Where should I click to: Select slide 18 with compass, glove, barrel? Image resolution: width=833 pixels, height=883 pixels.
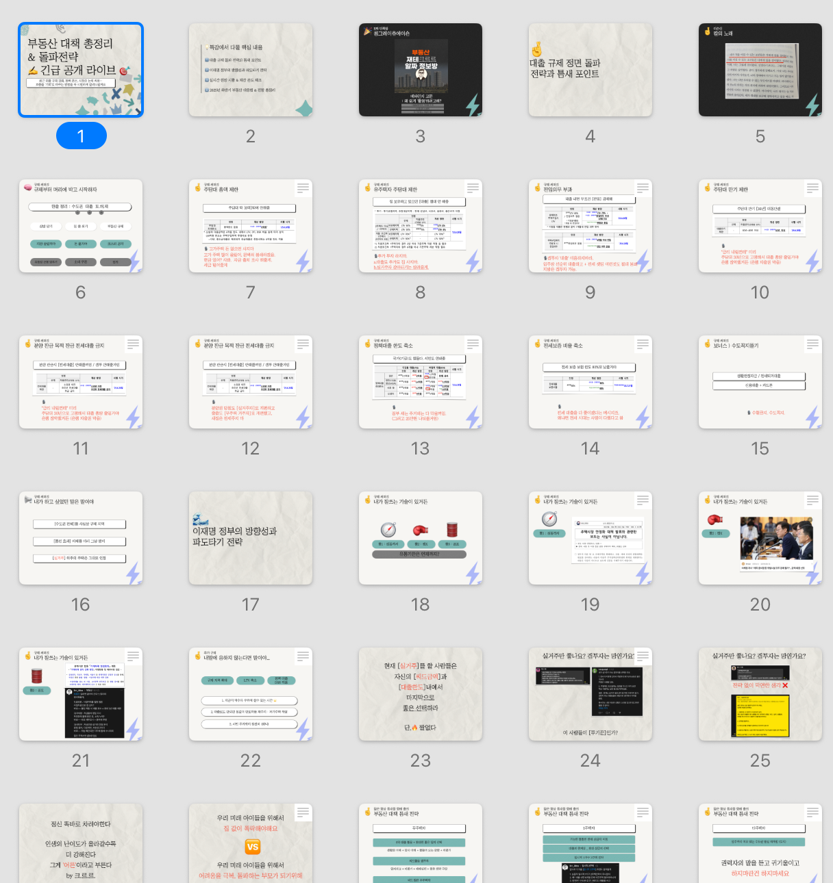[421, 538]
